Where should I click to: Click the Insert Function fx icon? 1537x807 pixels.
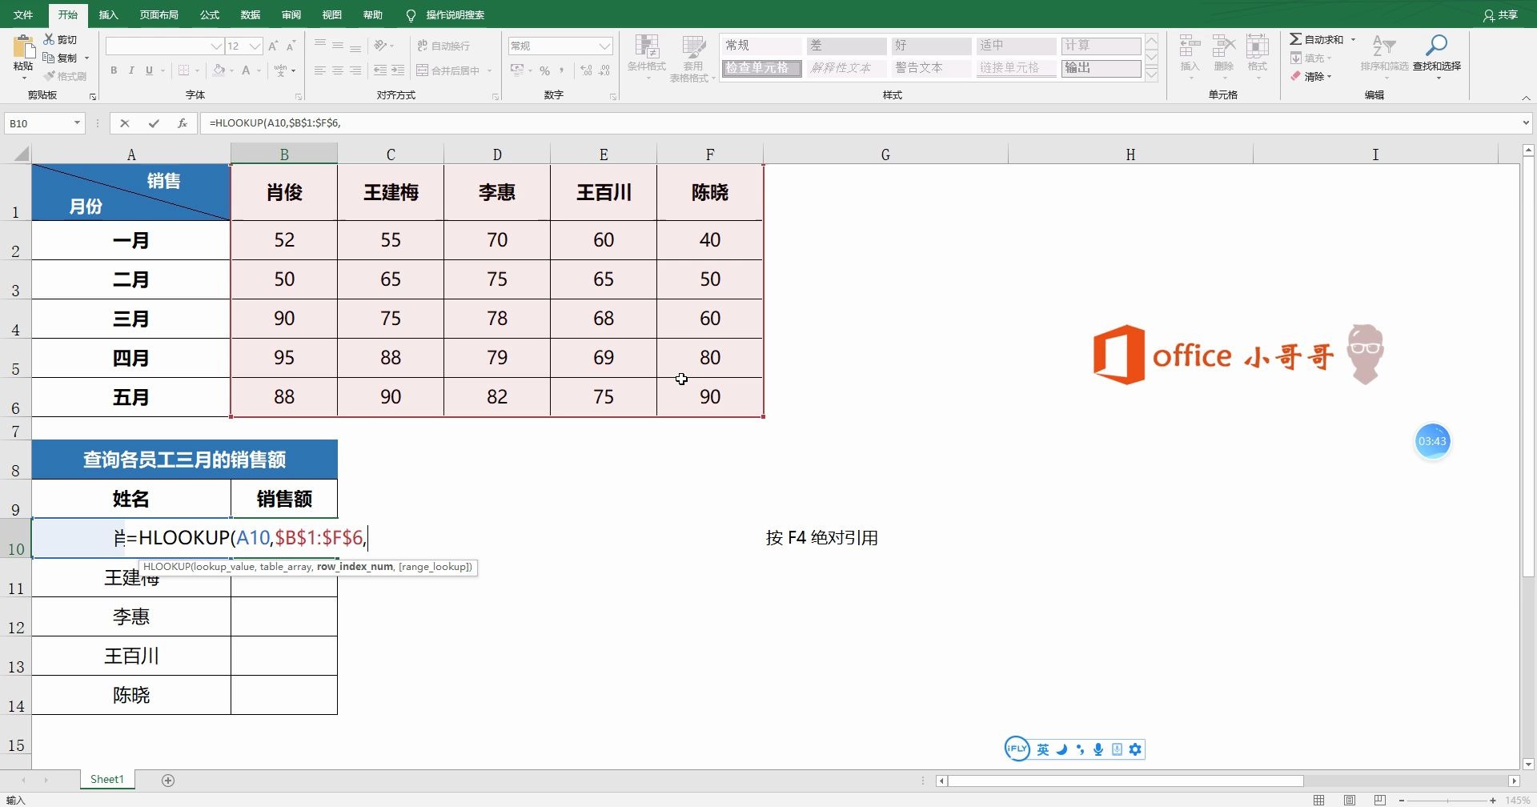183,122
